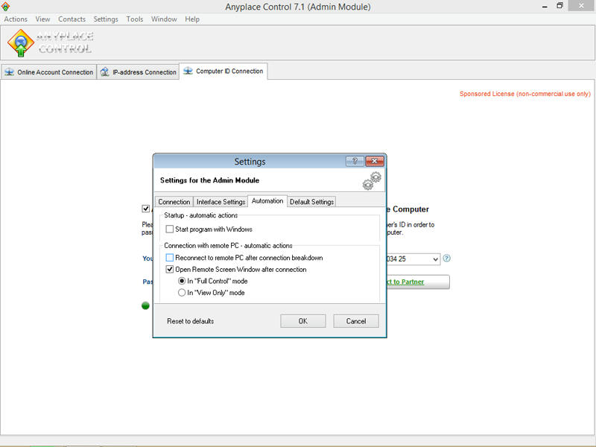
Task: Click the Anyplace Control logo icon
Action: pos(21,43)
